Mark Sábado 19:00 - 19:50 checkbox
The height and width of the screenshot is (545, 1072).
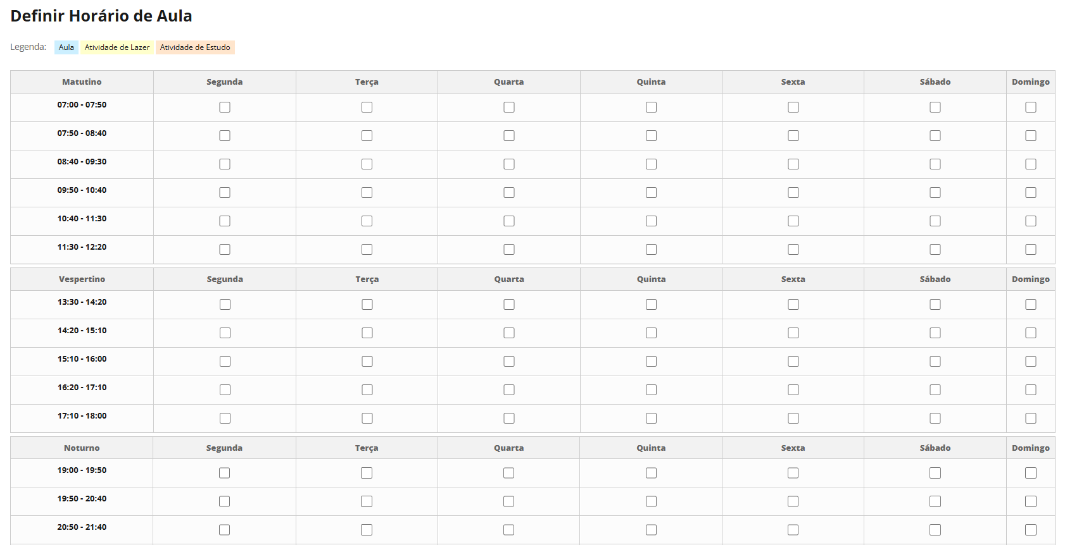(x=935, y=473)
